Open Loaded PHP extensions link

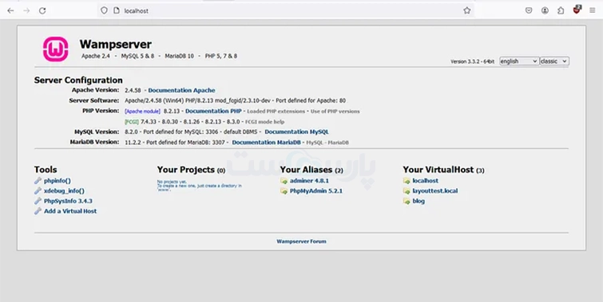[x=276, y=112]
